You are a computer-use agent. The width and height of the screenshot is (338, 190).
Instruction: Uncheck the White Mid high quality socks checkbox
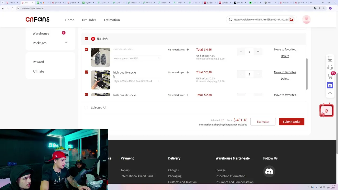(x=86, y=72)
